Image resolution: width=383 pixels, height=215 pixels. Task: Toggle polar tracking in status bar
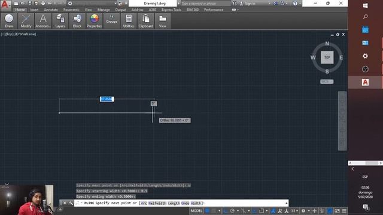click(x=232, y=211)
